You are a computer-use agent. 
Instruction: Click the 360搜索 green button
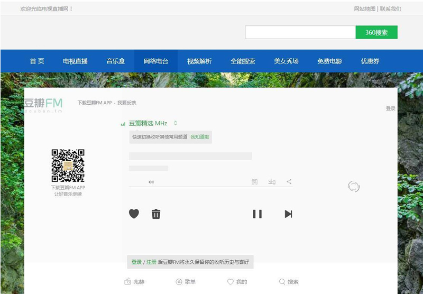[376, 32]
